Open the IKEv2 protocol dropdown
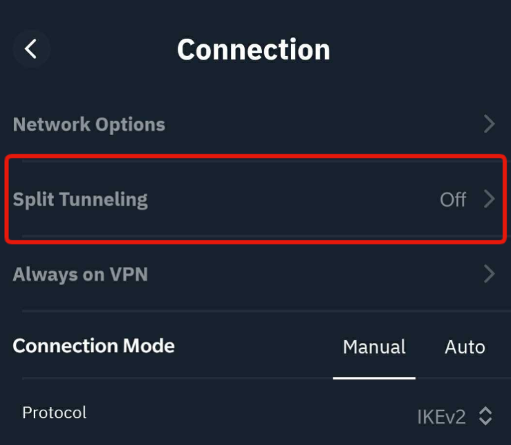Image resolution: width=511 pixels, height=445 pixels. tap(441, 417)
